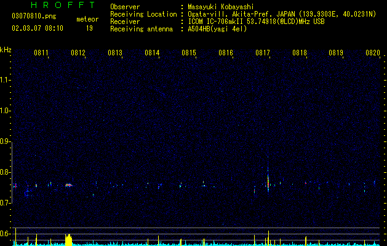Click the wide yellow power burst near 0812
The height and width of the screenshot is (246, 387).
click(x=69, y=240)
